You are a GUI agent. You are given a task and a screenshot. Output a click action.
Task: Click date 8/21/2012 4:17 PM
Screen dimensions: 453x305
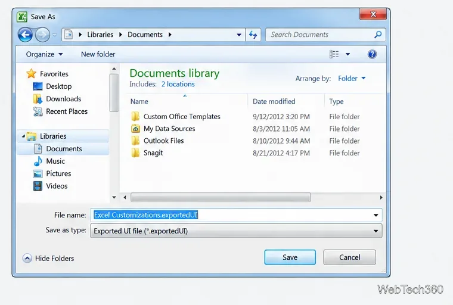coord(281,153)
